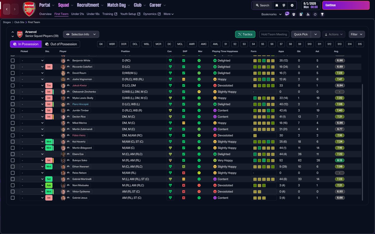Click Kai Havertz's player portrait
375x234 pixels.
(63, 142)
